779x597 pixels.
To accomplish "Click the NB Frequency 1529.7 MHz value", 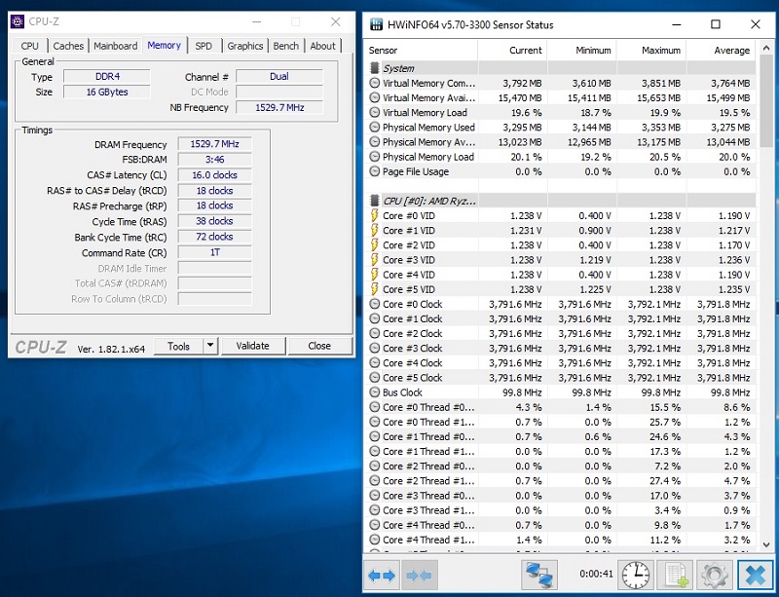I will click(x=279, y=107).
